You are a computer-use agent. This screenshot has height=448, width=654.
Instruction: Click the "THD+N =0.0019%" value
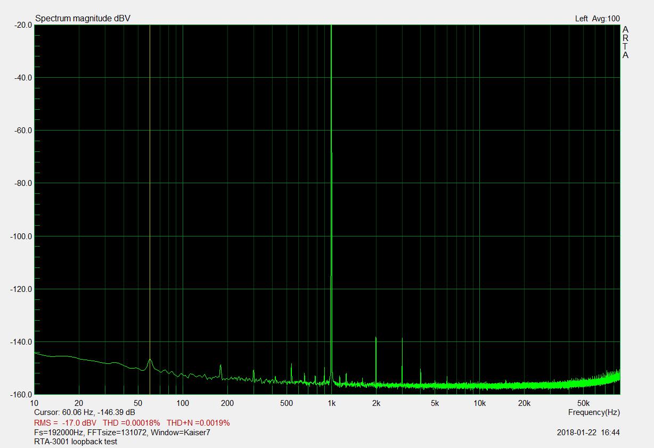coord(198,423)
